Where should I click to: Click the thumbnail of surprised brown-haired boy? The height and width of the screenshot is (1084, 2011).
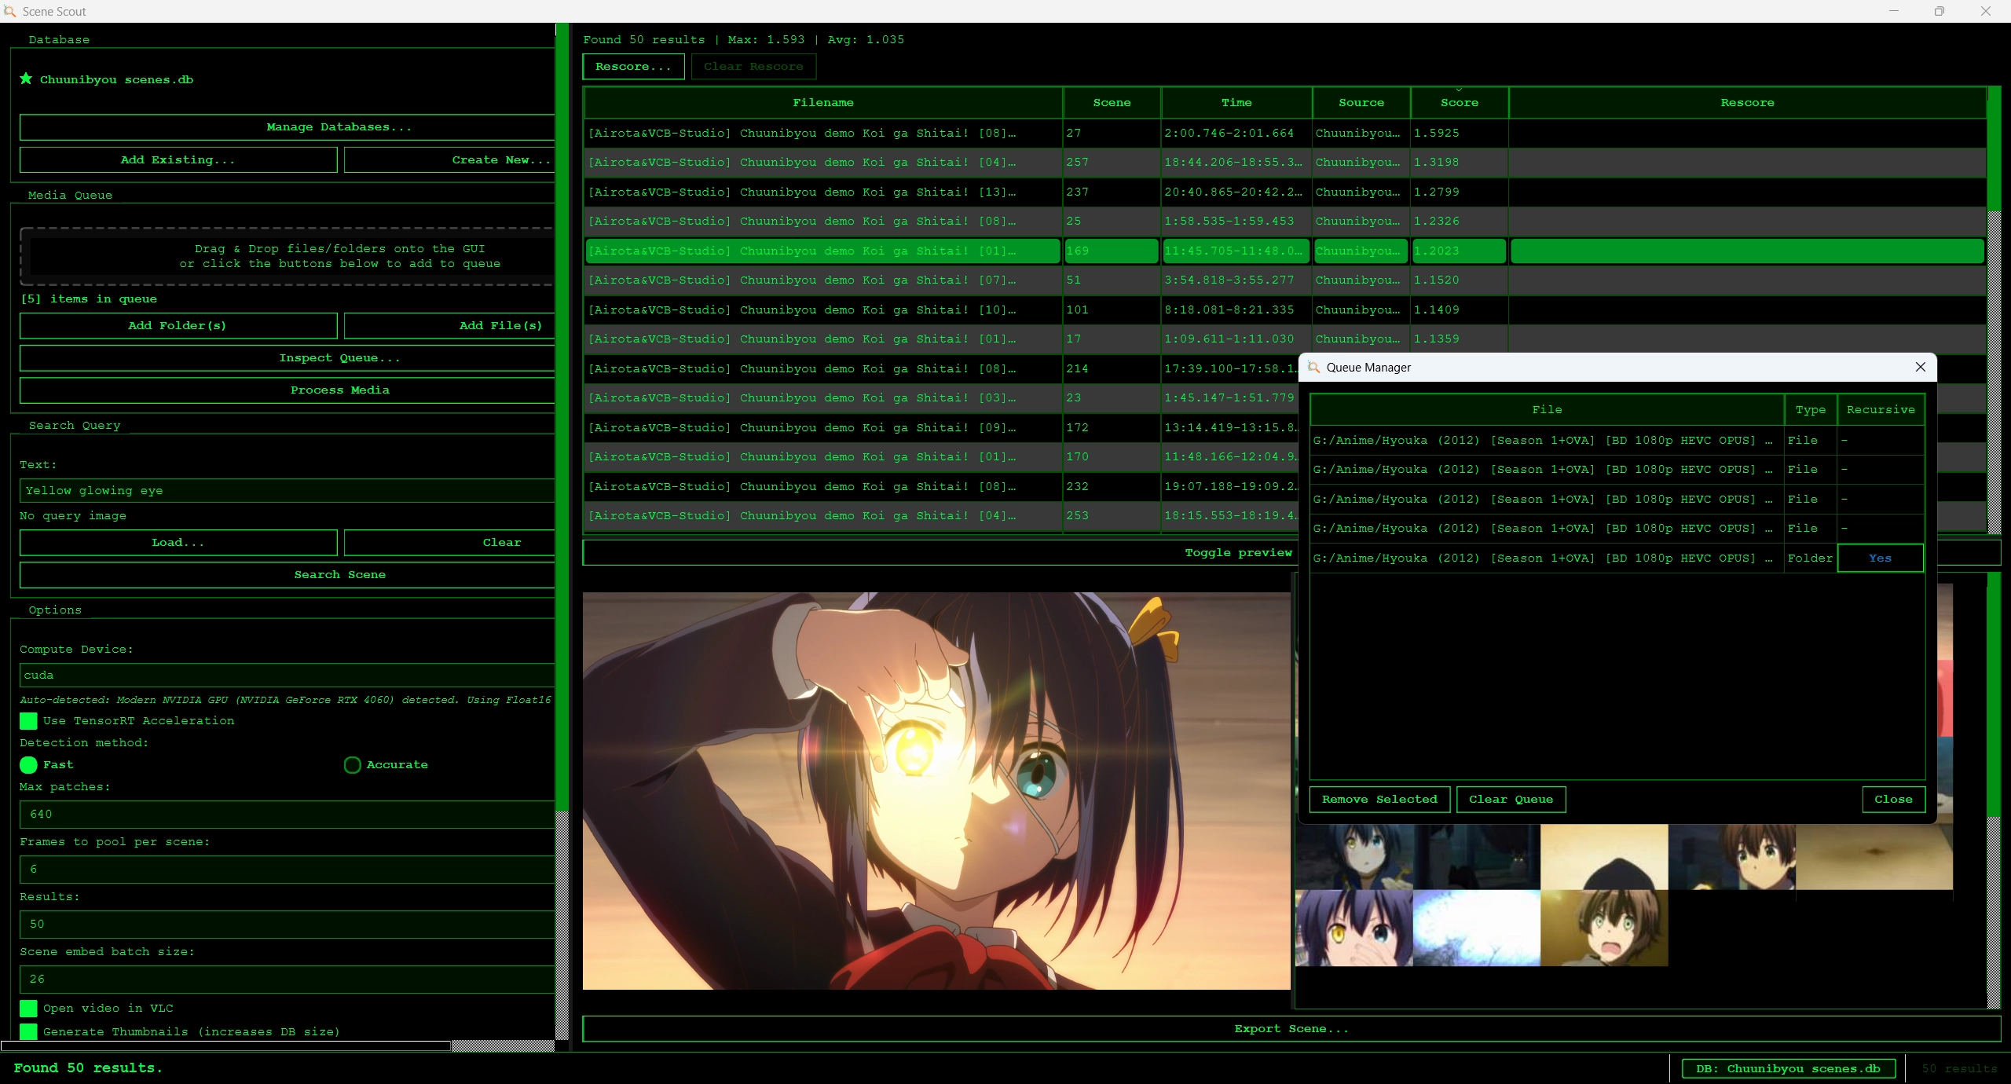click(1604, 927)
